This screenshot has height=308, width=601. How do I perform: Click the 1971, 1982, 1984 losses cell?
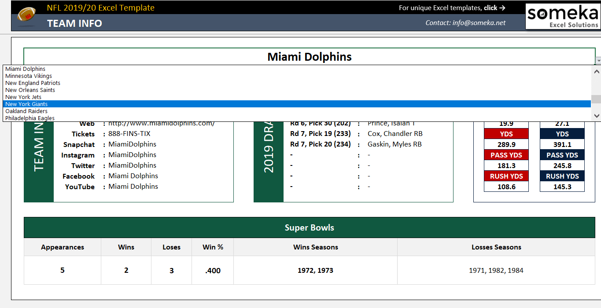[x=496, y=270]
